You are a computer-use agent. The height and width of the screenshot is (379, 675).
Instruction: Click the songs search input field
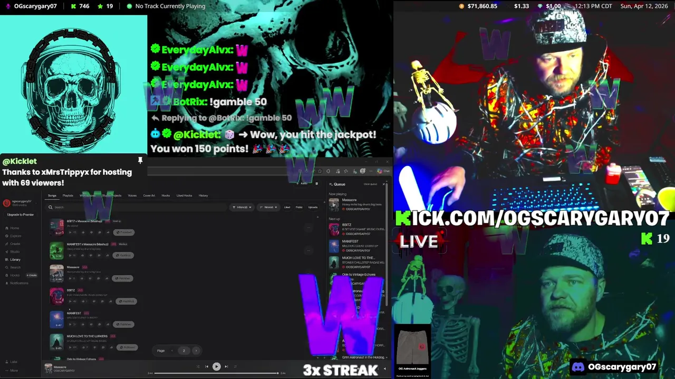[137, 207]
